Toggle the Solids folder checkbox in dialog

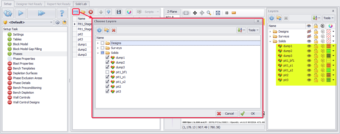coord(103,53)
